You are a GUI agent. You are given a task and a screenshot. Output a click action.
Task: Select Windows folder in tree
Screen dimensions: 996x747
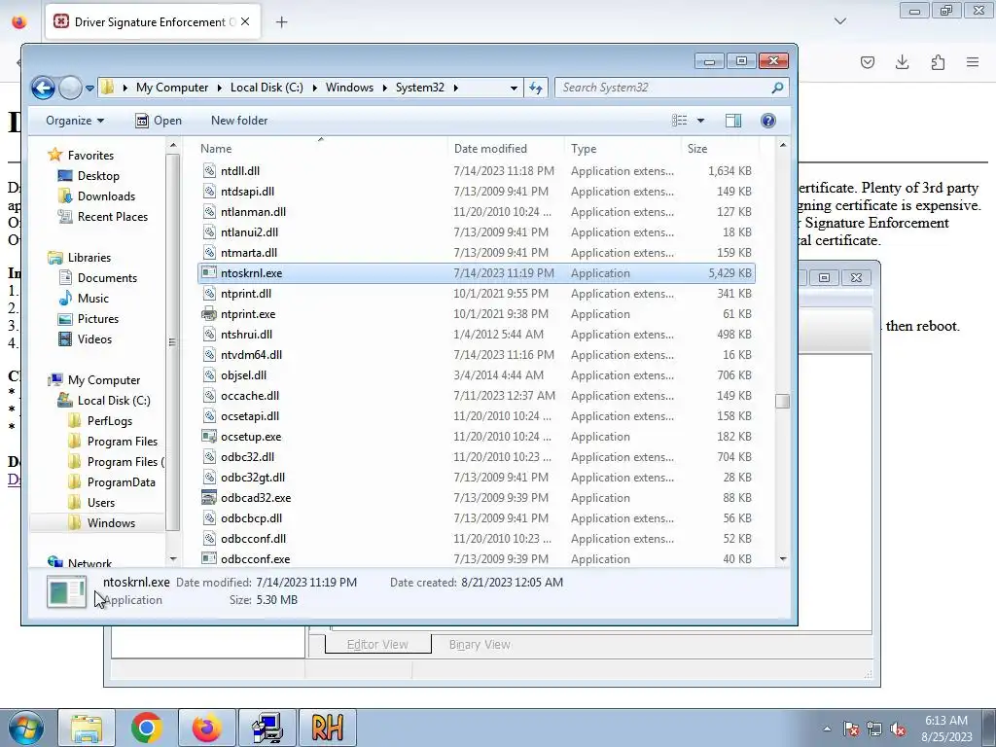(111, 522)
